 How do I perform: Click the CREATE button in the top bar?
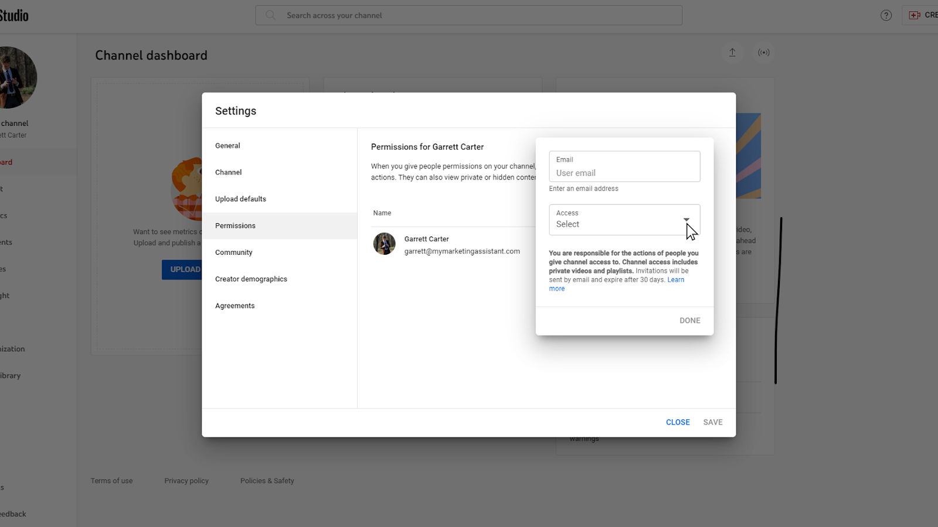[923, 15]
